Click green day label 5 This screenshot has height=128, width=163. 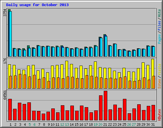(30, 124)
